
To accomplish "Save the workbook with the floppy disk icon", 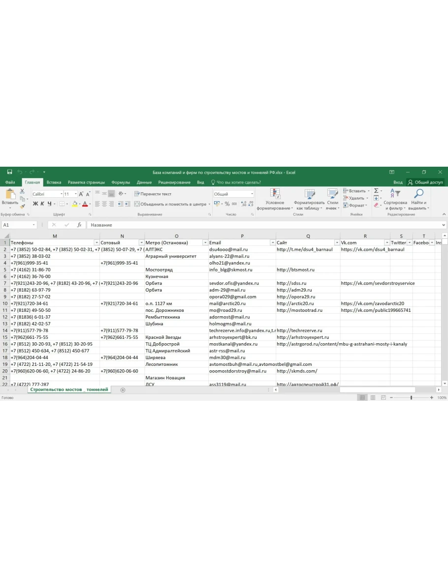I will click(x=9, y=172).
